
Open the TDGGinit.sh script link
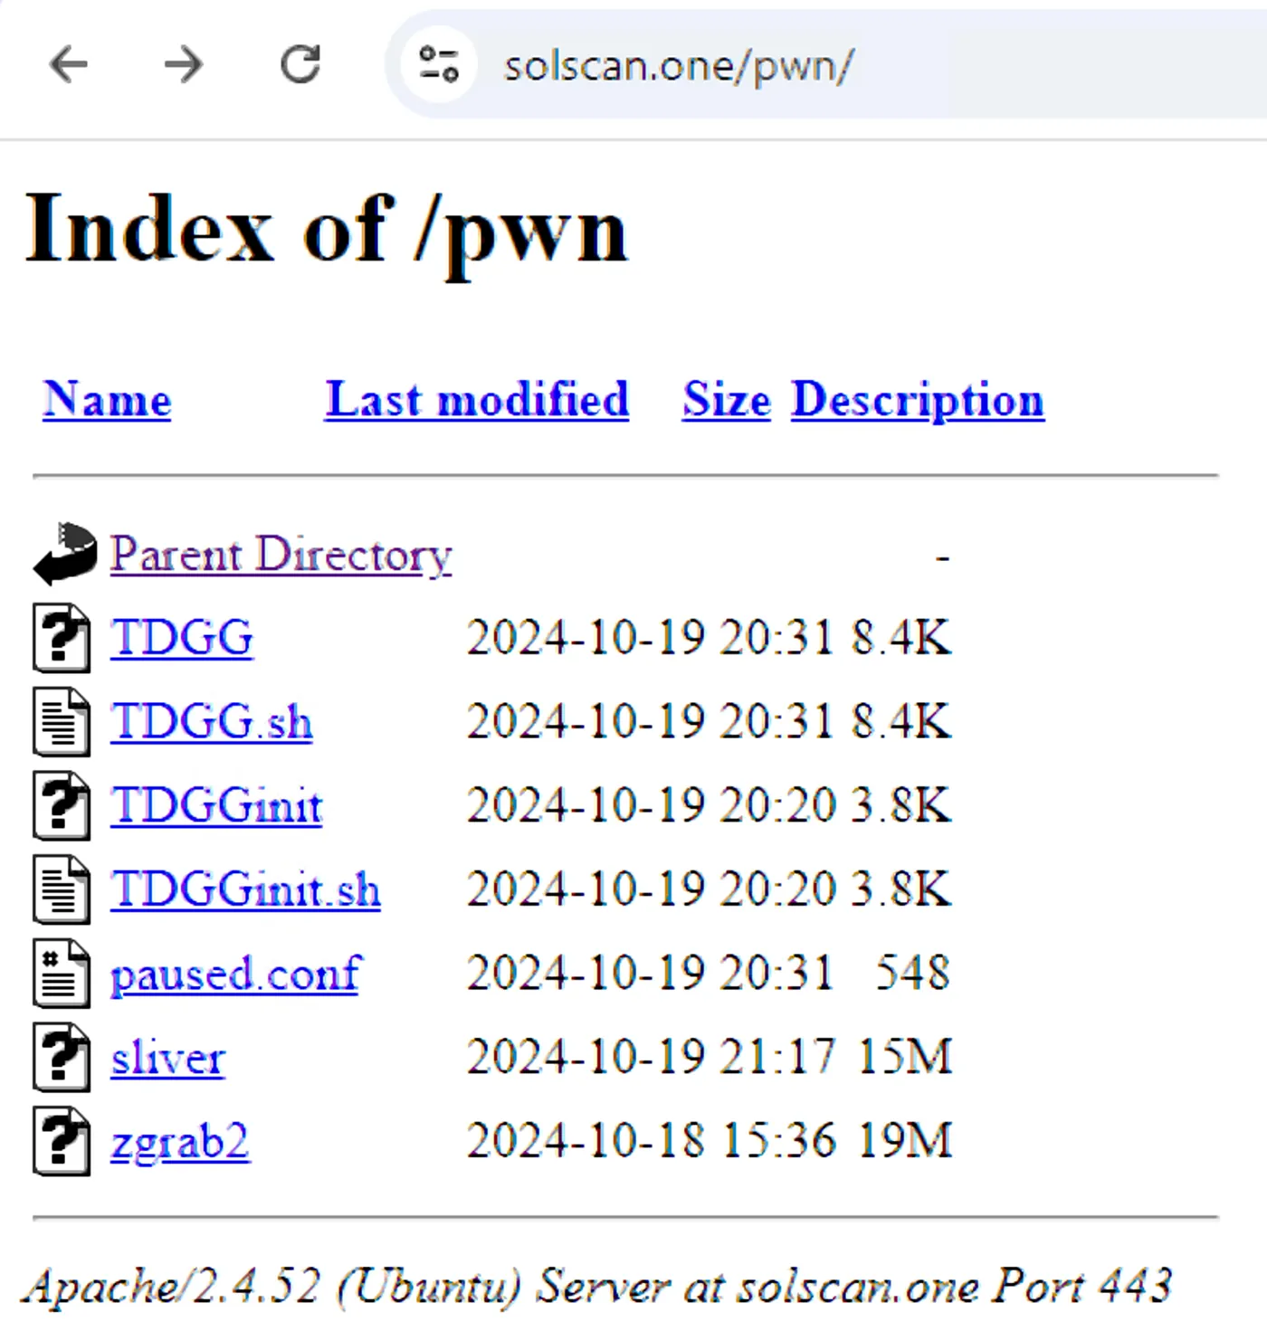245,889
